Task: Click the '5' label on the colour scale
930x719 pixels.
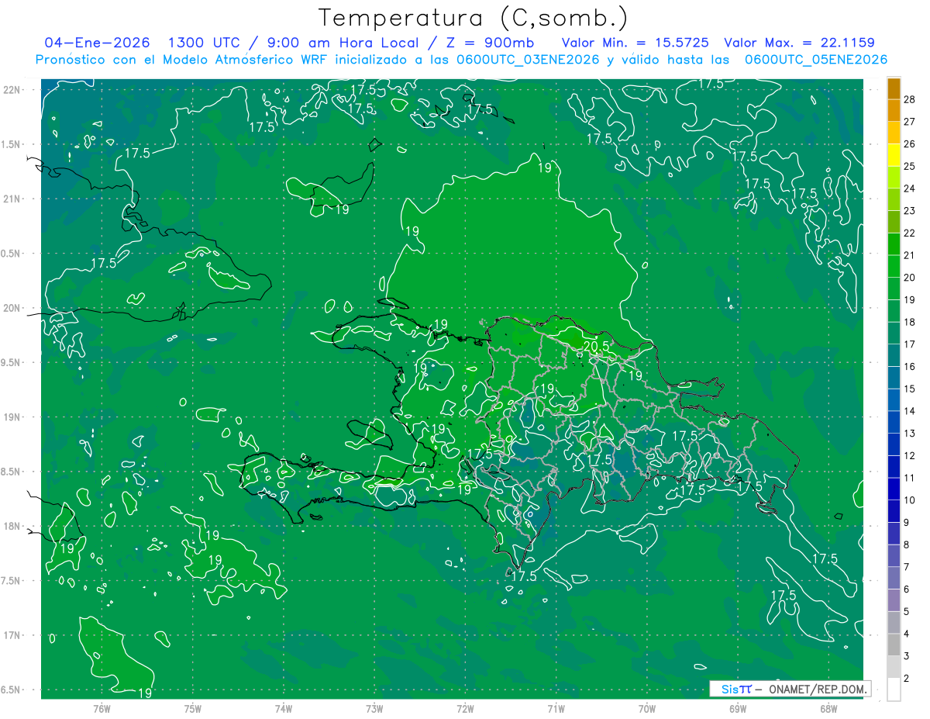Action: point(907,611)
